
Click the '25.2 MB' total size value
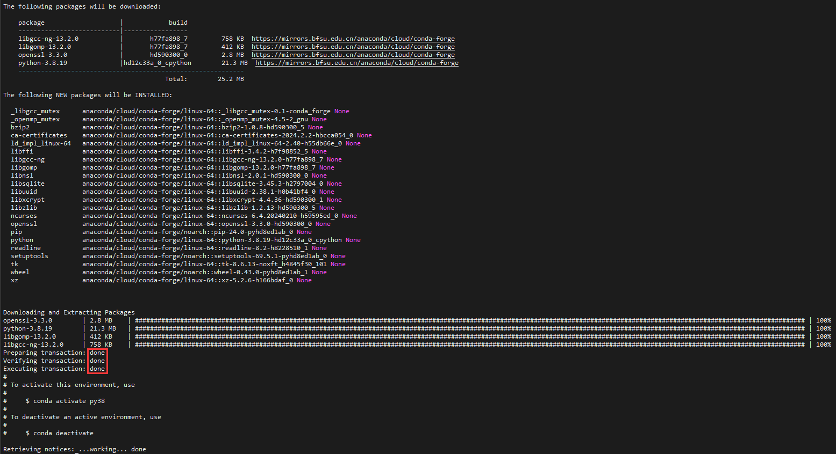click(x=231, y=79)
